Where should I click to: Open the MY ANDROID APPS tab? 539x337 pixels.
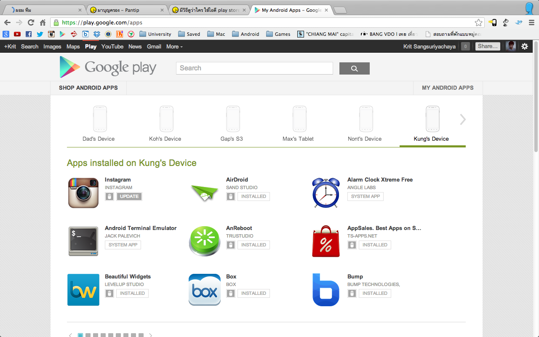(448, 88)
